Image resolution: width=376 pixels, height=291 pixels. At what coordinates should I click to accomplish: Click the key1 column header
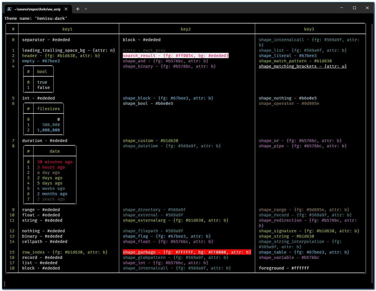coord(67,29)
